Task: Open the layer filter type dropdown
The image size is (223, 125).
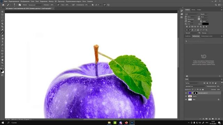Action: click(x=192, y=83)
